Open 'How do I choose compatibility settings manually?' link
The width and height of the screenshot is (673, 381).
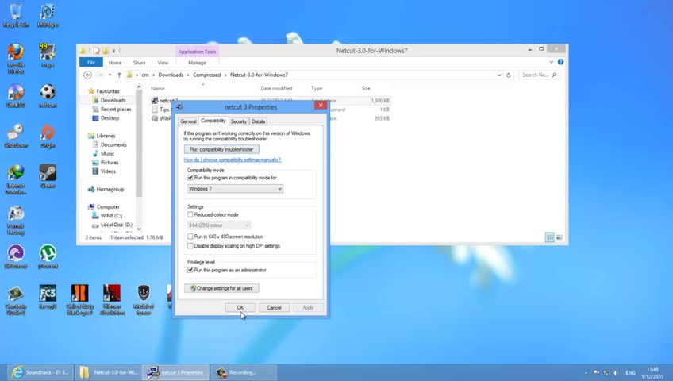233,160
